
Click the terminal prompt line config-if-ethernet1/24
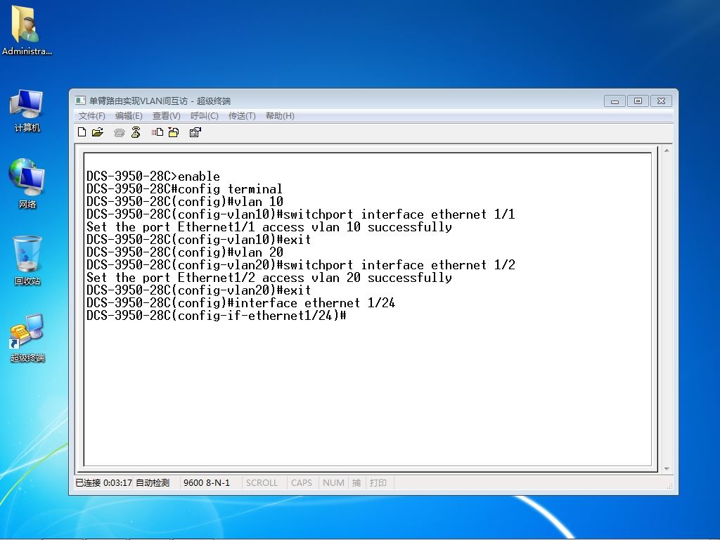(x=217, y=316)
